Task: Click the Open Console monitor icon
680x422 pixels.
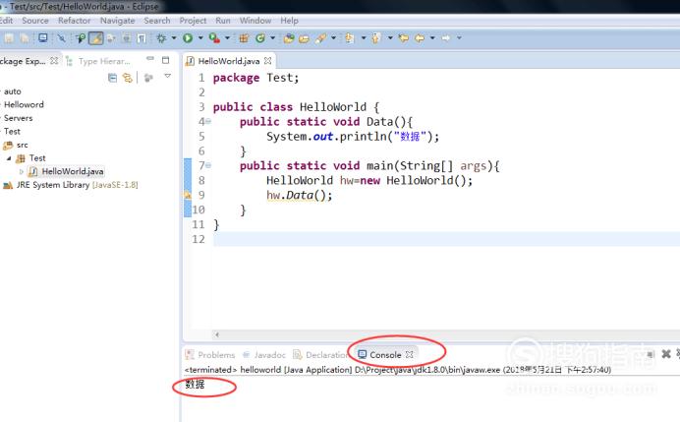Action: click(x=43, y=37)
